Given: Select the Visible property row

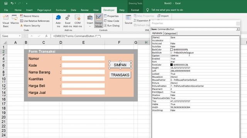Looking at the screenshot, I should click(x=195, y=104).
